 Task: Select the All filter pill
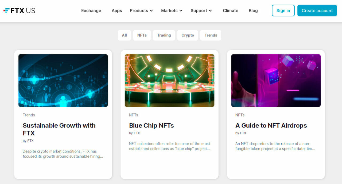124,35
